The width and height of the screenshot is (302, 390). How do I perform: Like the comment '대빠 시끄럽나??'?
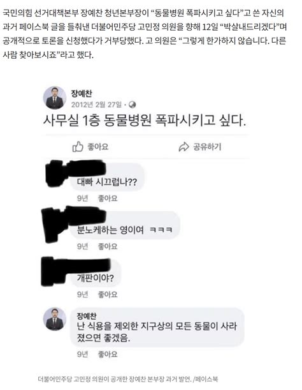[108, 199]
